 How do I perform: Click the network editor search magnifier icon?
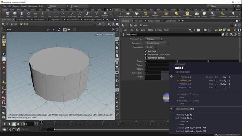235,30
